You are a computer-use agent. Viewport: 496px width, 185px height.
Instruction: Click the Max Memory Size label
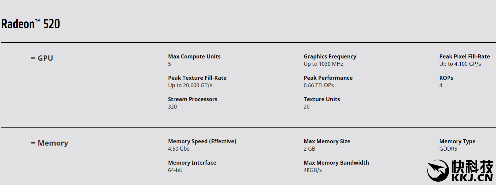[327, 141]
